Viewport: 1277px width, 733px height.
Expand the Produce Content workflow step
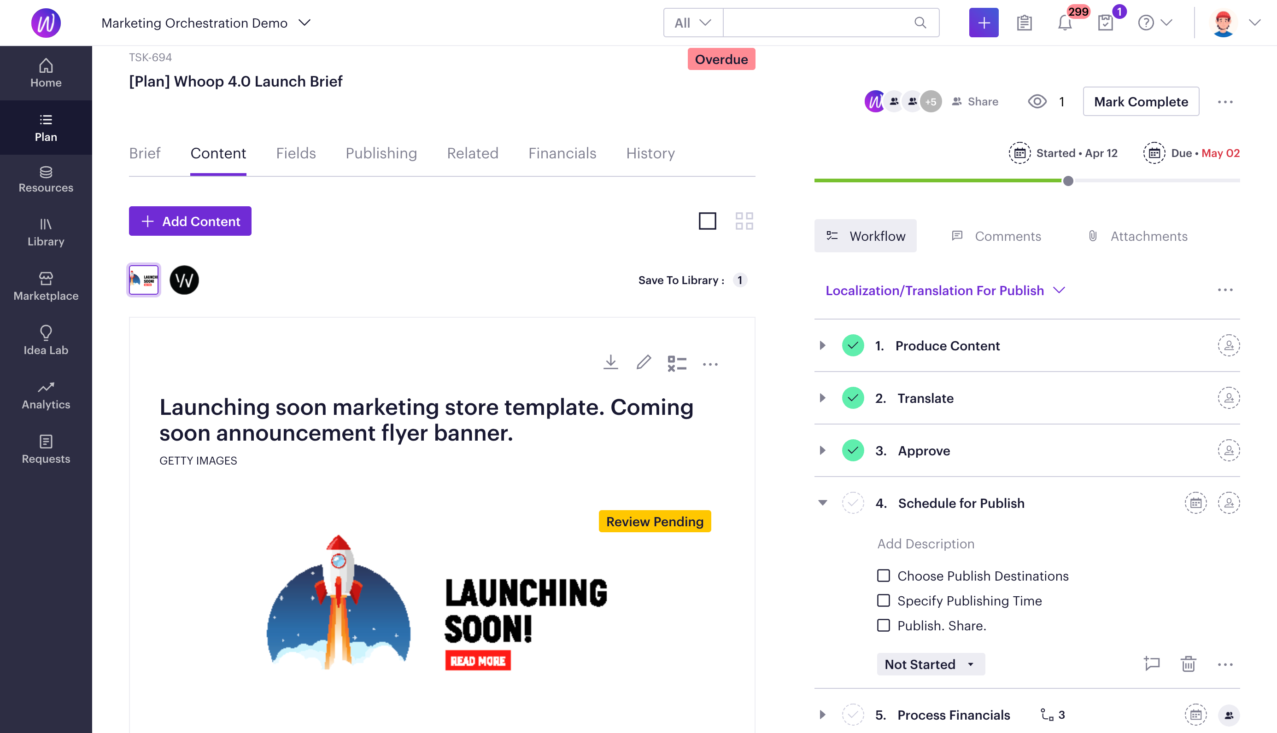point(822,345)
